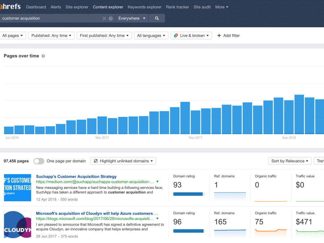Expand Published: Any time filter
The image size is (324, 243).
pos(51,36)
